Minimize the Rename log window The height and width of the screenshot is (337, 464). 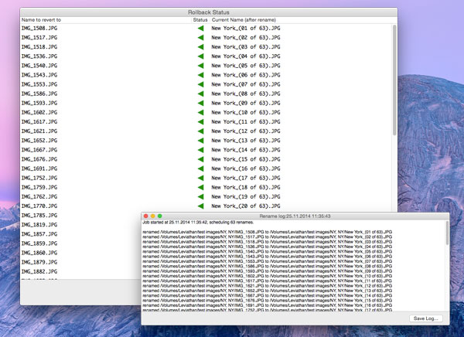(152, 216)
